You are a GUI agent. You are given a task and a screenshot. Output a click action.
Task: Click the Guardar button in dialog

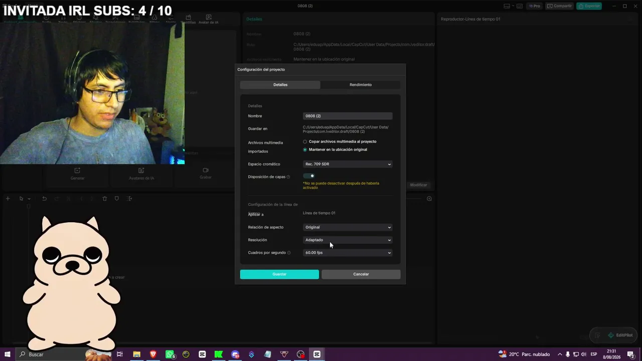(x=279, y=274)
